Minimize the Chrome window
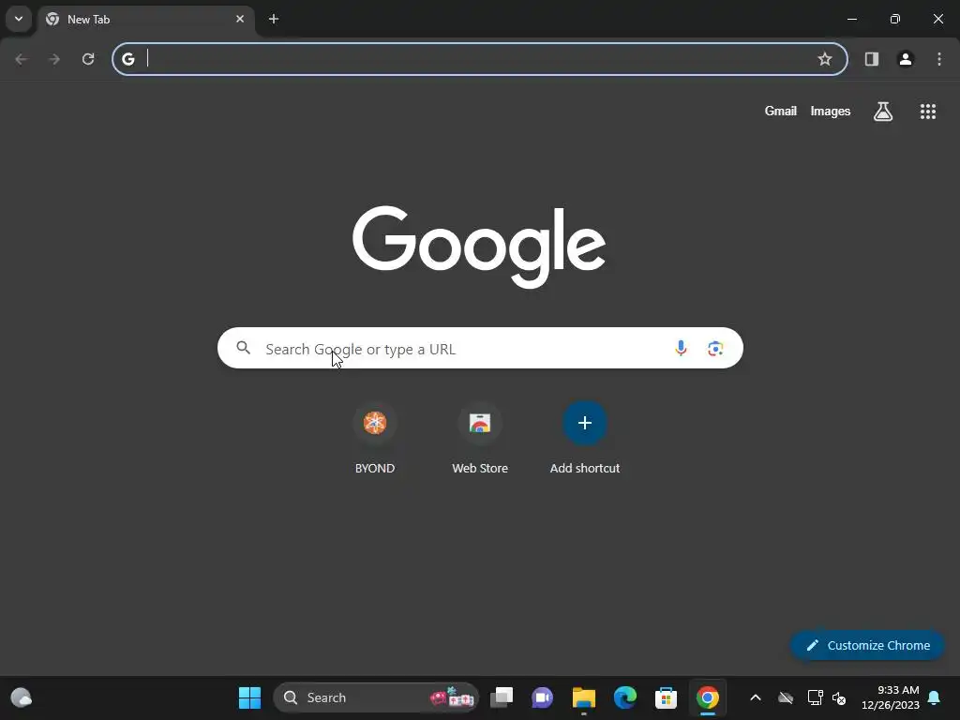Image resolution: width=960 pixels, height=720 pixels. 851,19
